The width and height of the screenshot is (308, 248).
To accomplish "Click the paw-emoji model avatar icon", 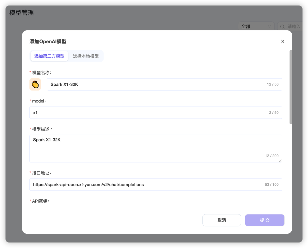I will [x=35, y=84].
